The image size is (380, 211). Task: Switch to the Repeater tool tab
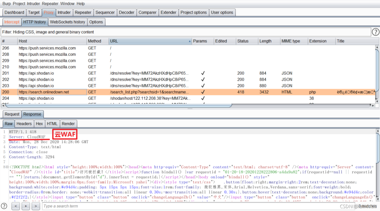(83, 13)
